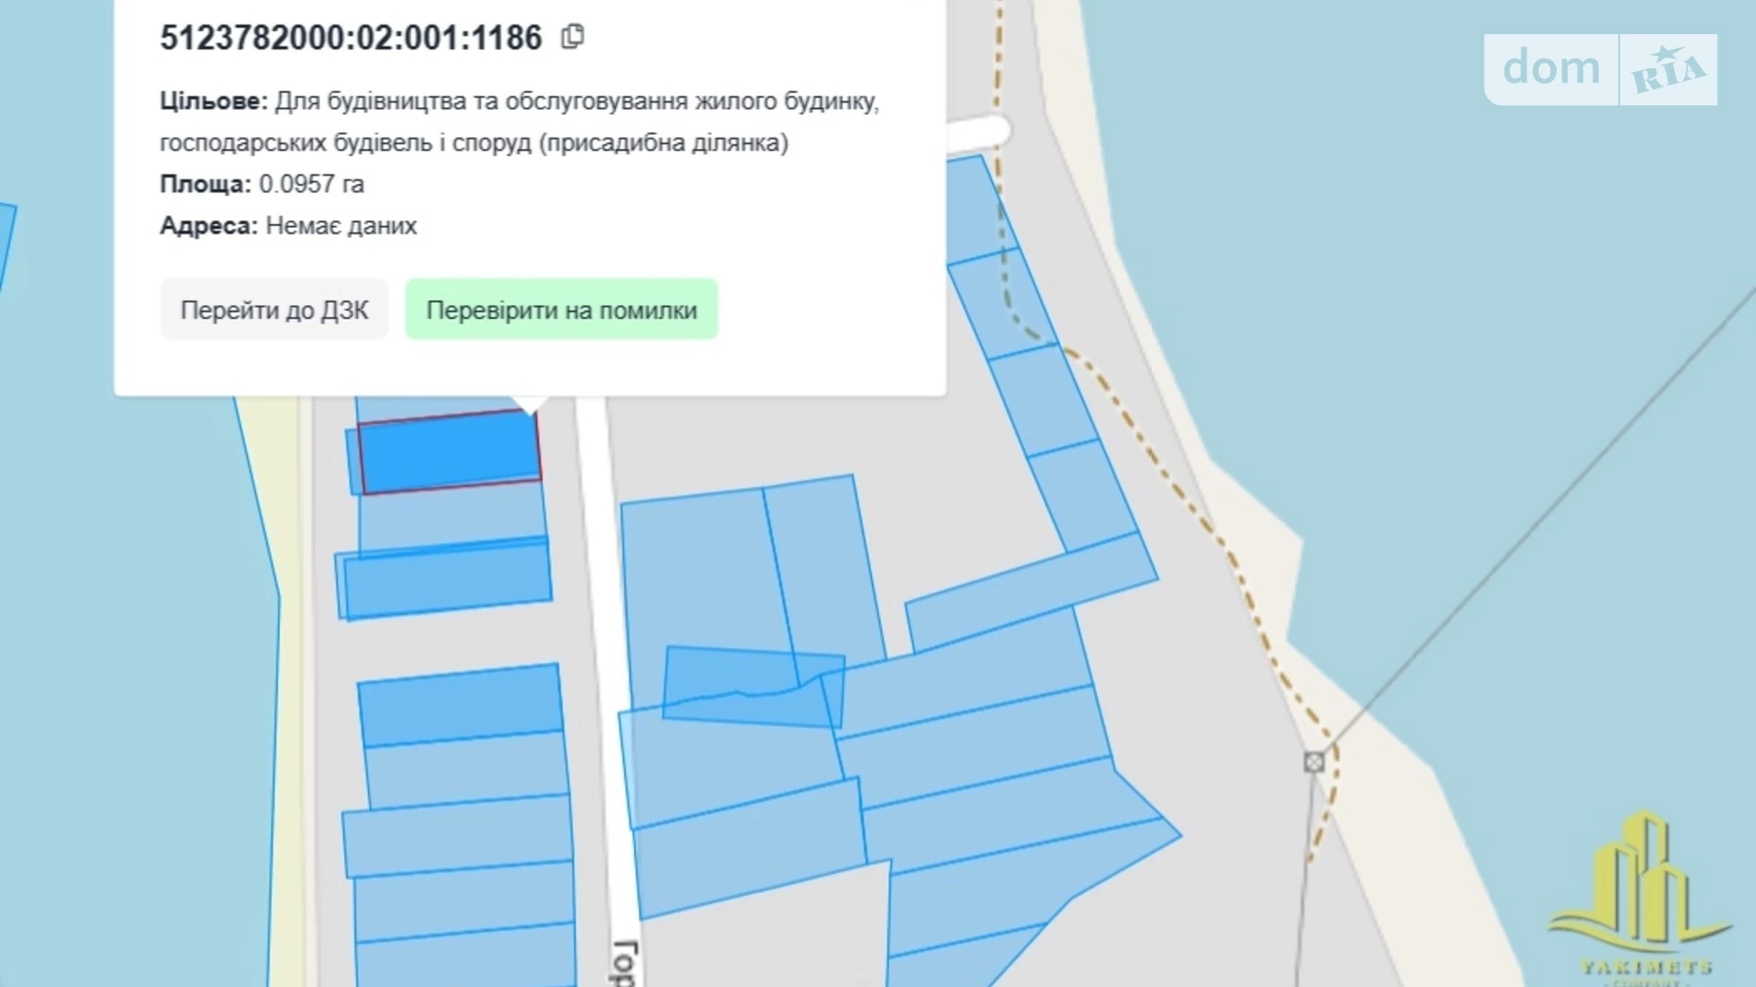Click the white road stub right of the popup
The height and width of the screenshot is (987, 1756).
[x=976, y=133]
